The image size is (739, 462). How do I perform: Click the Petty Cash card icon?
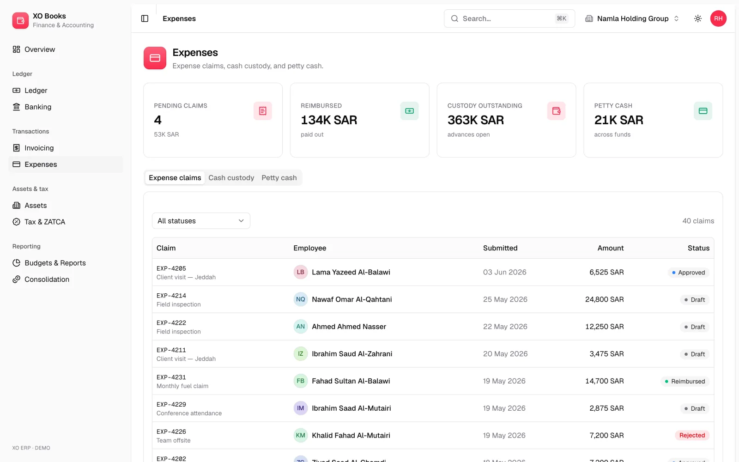tap(703, 111)
